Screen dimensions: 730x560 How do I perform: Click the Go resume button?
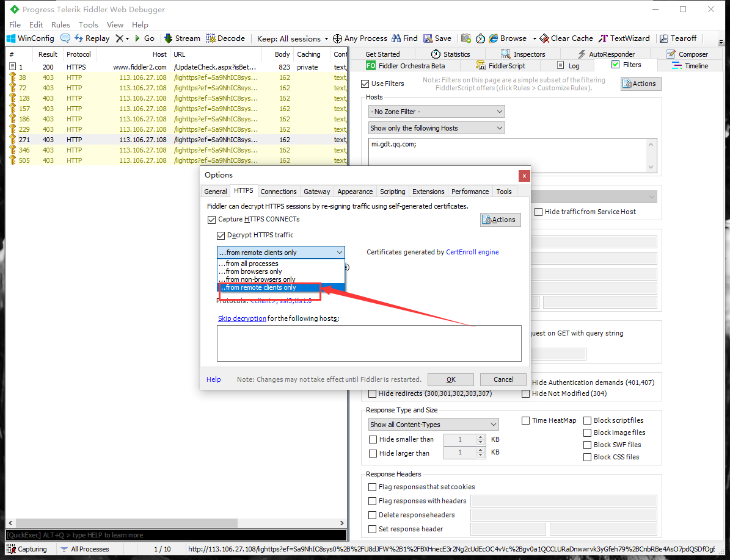pyautogui.click(x=145, y=38)
